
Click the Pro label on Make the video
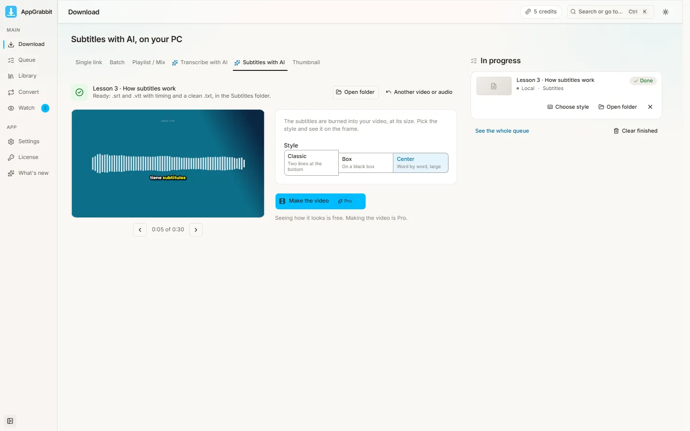coord(345,201)
